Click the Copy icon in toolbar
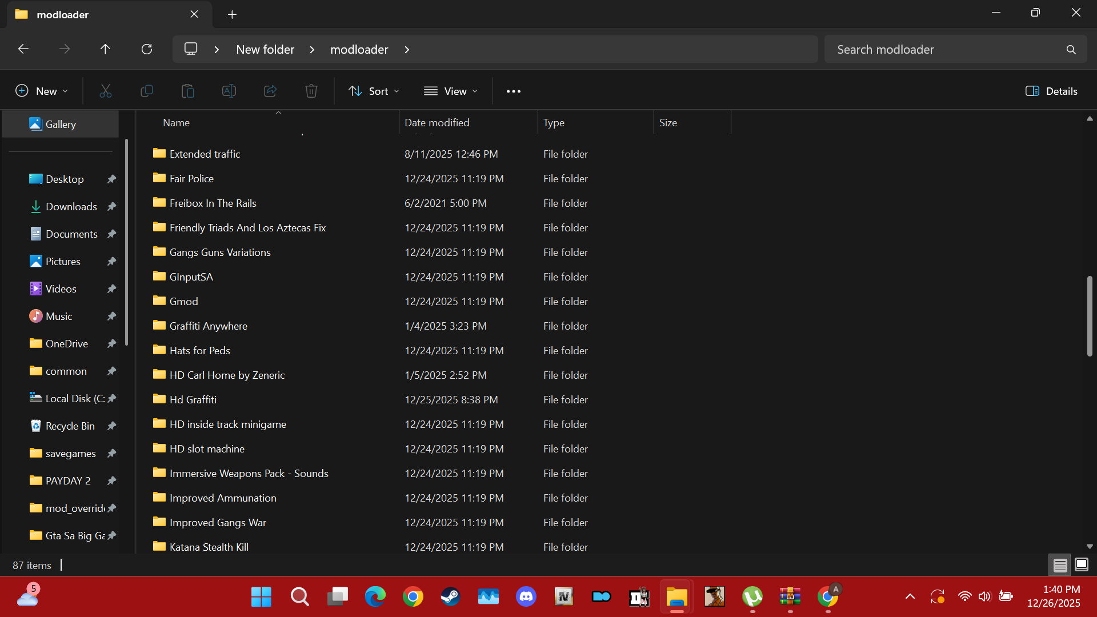1097x617 pixels. coord(147,91)
